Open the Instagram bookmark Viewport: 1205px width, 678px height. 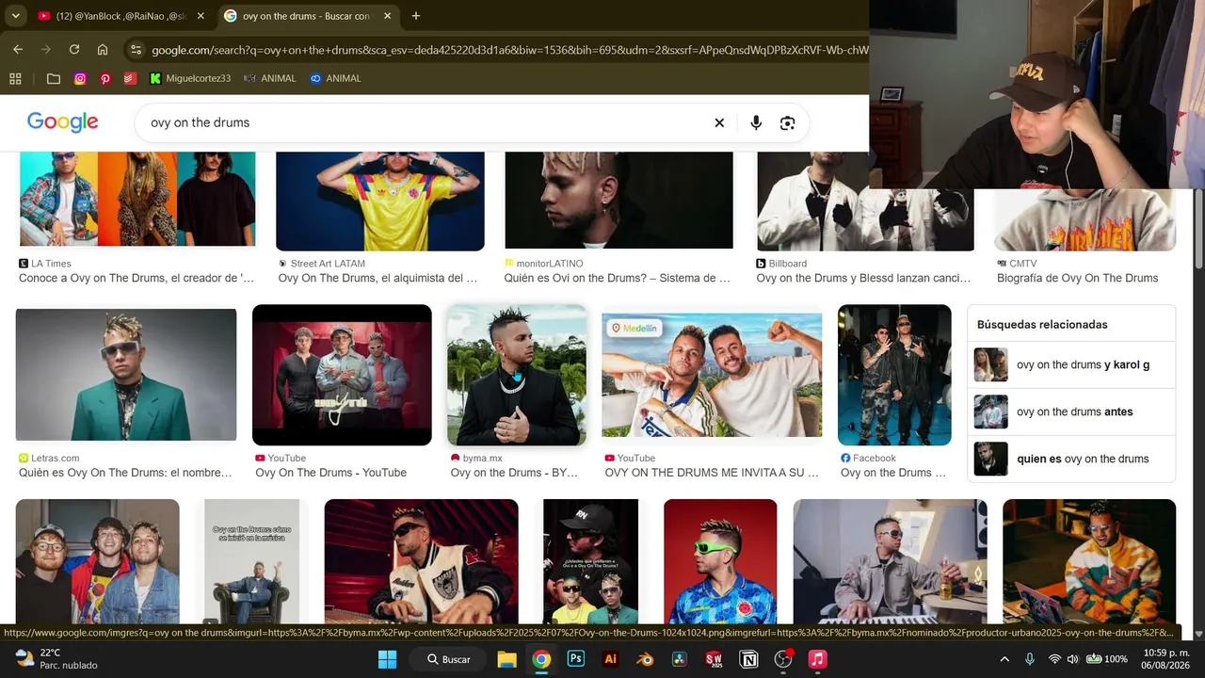pyautogui.click(x=80, y=78)
